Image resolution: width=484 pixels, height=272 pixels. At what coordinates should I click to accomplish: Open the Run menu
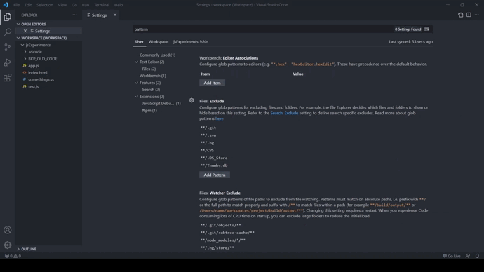pos(86,5)
